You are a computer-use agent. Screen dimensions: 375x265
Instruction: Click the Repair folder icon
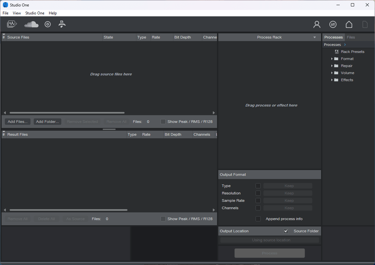tap(336, 66)
